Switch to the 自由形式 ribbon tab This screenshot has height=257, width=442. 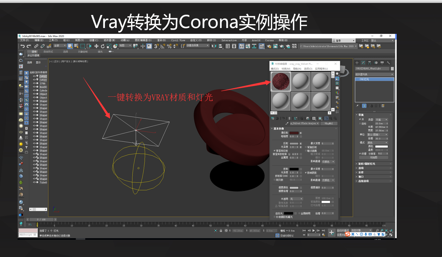point(48,51)
